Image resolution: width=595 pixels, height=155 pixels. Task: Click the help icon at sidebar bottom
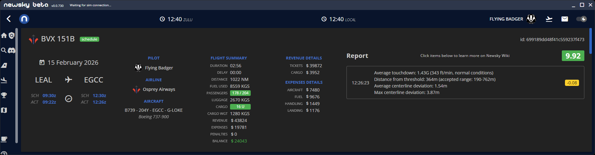point(4,153)
